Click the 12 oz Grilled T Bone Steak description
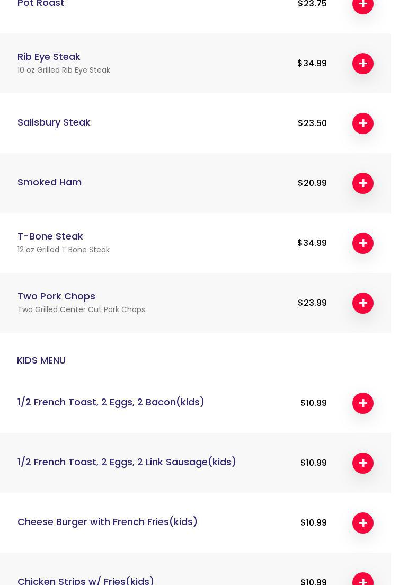 (x=64, y=250)
